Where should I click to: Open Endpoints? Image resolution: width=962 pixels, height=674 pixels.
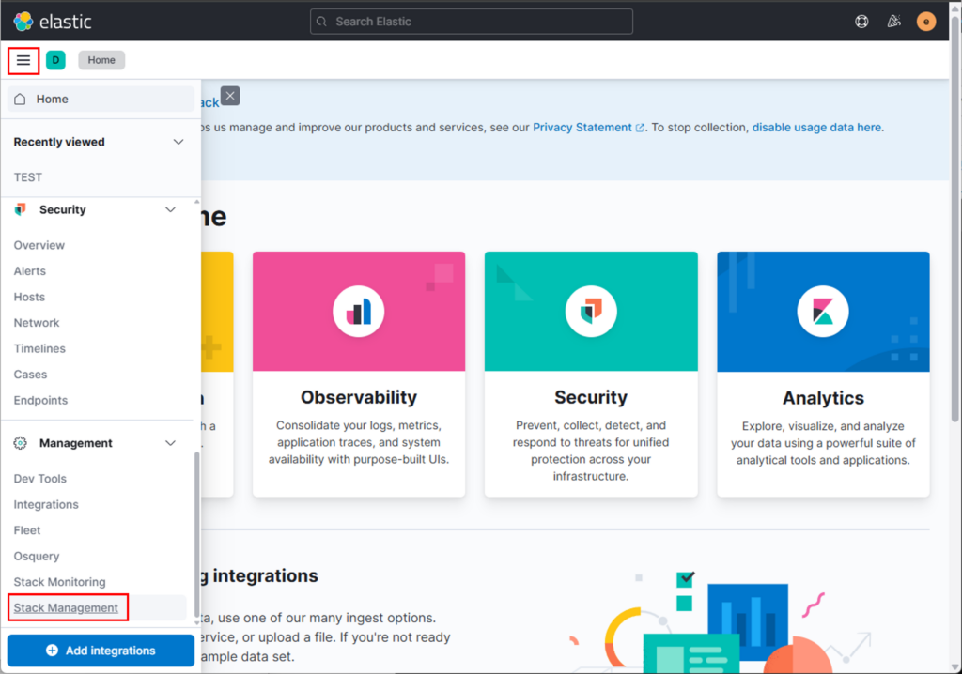tap(40, 400)
